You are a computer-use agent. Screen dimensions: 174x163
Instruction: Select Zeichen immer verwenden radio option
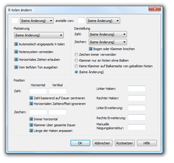tap(76, 55)
